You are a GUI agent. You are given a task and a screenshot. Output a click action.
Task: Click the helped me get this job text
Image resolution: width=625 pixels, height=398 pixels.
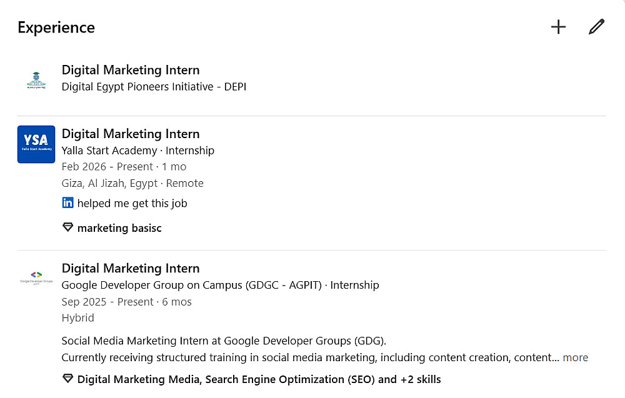(x=132, y=203)
